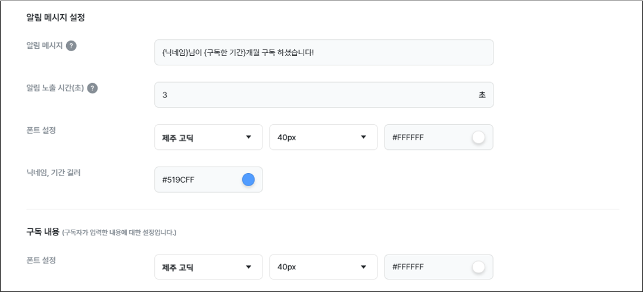
Task: Open the 제주 고딕 font dropdown under 알림 메시지 설정
Action: point(209,137)
